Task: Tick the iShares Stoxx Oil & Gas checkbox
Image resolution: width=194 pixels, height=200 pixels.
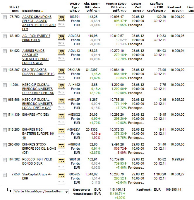Action: [x=5, y=145]
